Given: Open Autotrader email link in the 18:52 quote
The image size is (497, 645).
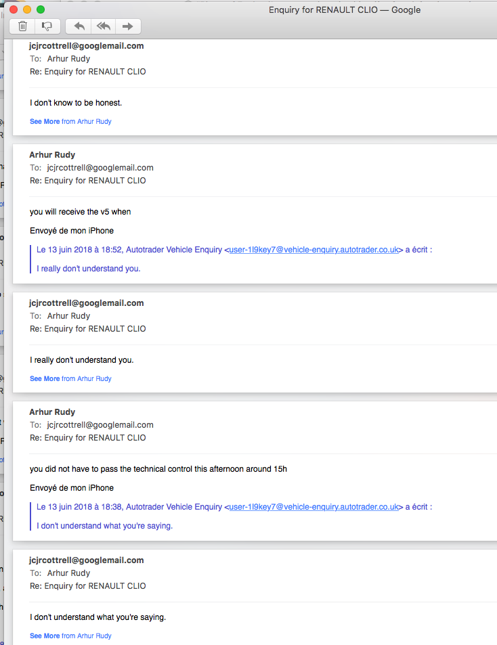Looking at the screenshot, I should [314, 250].
